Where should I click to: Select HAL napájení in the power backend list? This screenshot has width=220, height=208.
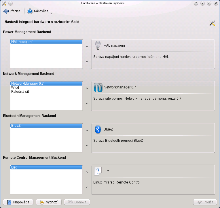tap(46, 42)
